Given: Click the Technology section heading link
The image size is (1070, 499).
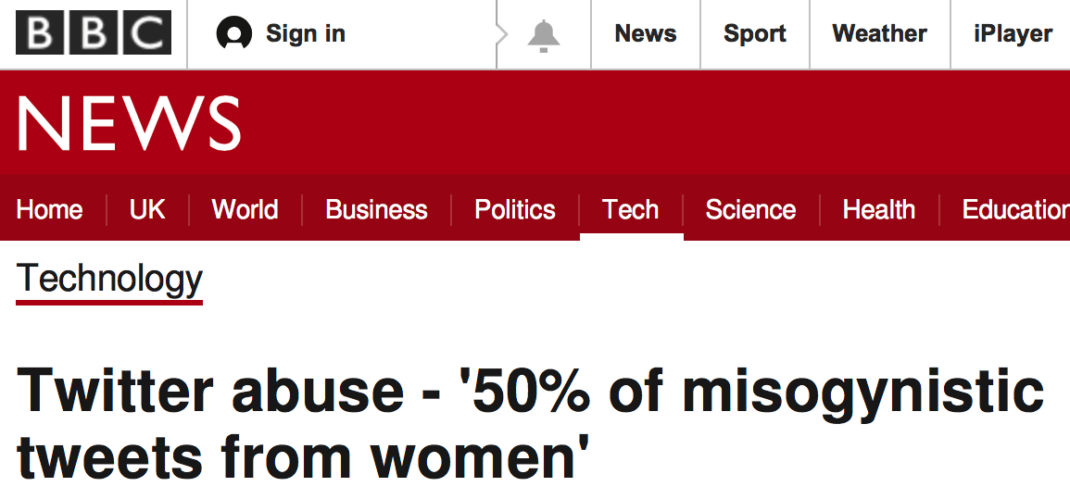Looking at the screenshot, I should (109, 279).
